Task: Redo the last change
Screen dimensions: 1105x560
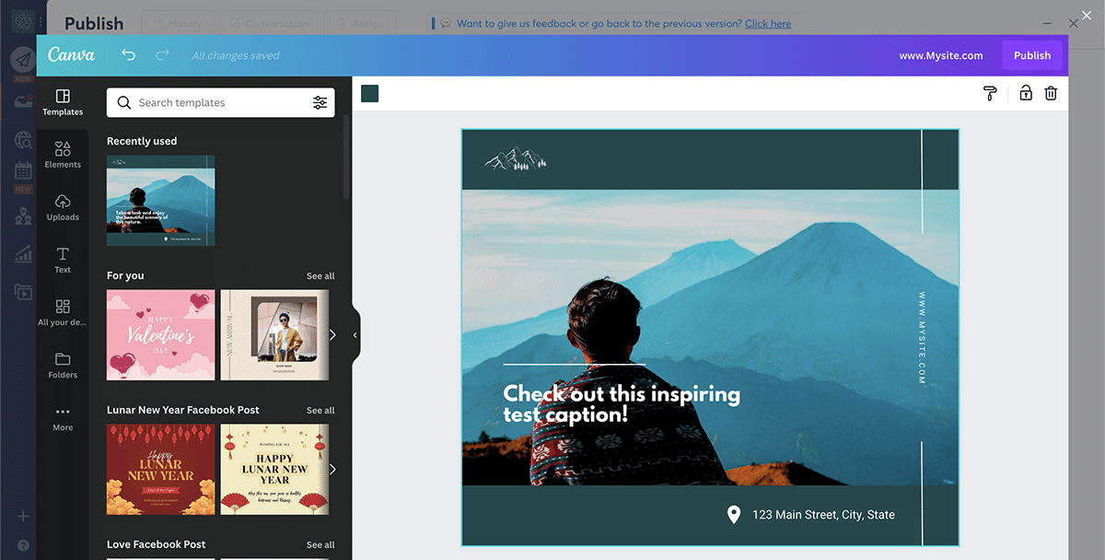Action: [x=162, y=55]
